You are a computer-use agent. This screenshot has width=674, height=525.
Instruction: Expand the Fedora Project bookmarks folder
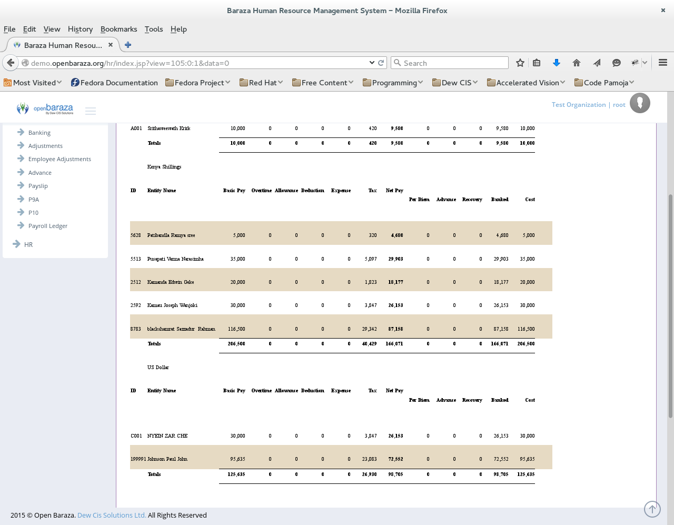click(x=198, y=83)
